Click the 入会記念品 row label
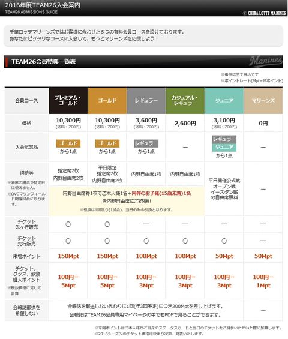 (26, 147)
